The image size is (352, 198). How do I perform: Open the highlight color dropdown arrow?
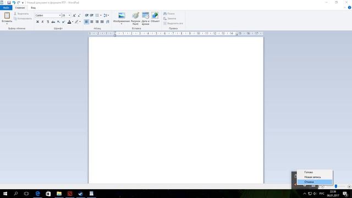80,22
